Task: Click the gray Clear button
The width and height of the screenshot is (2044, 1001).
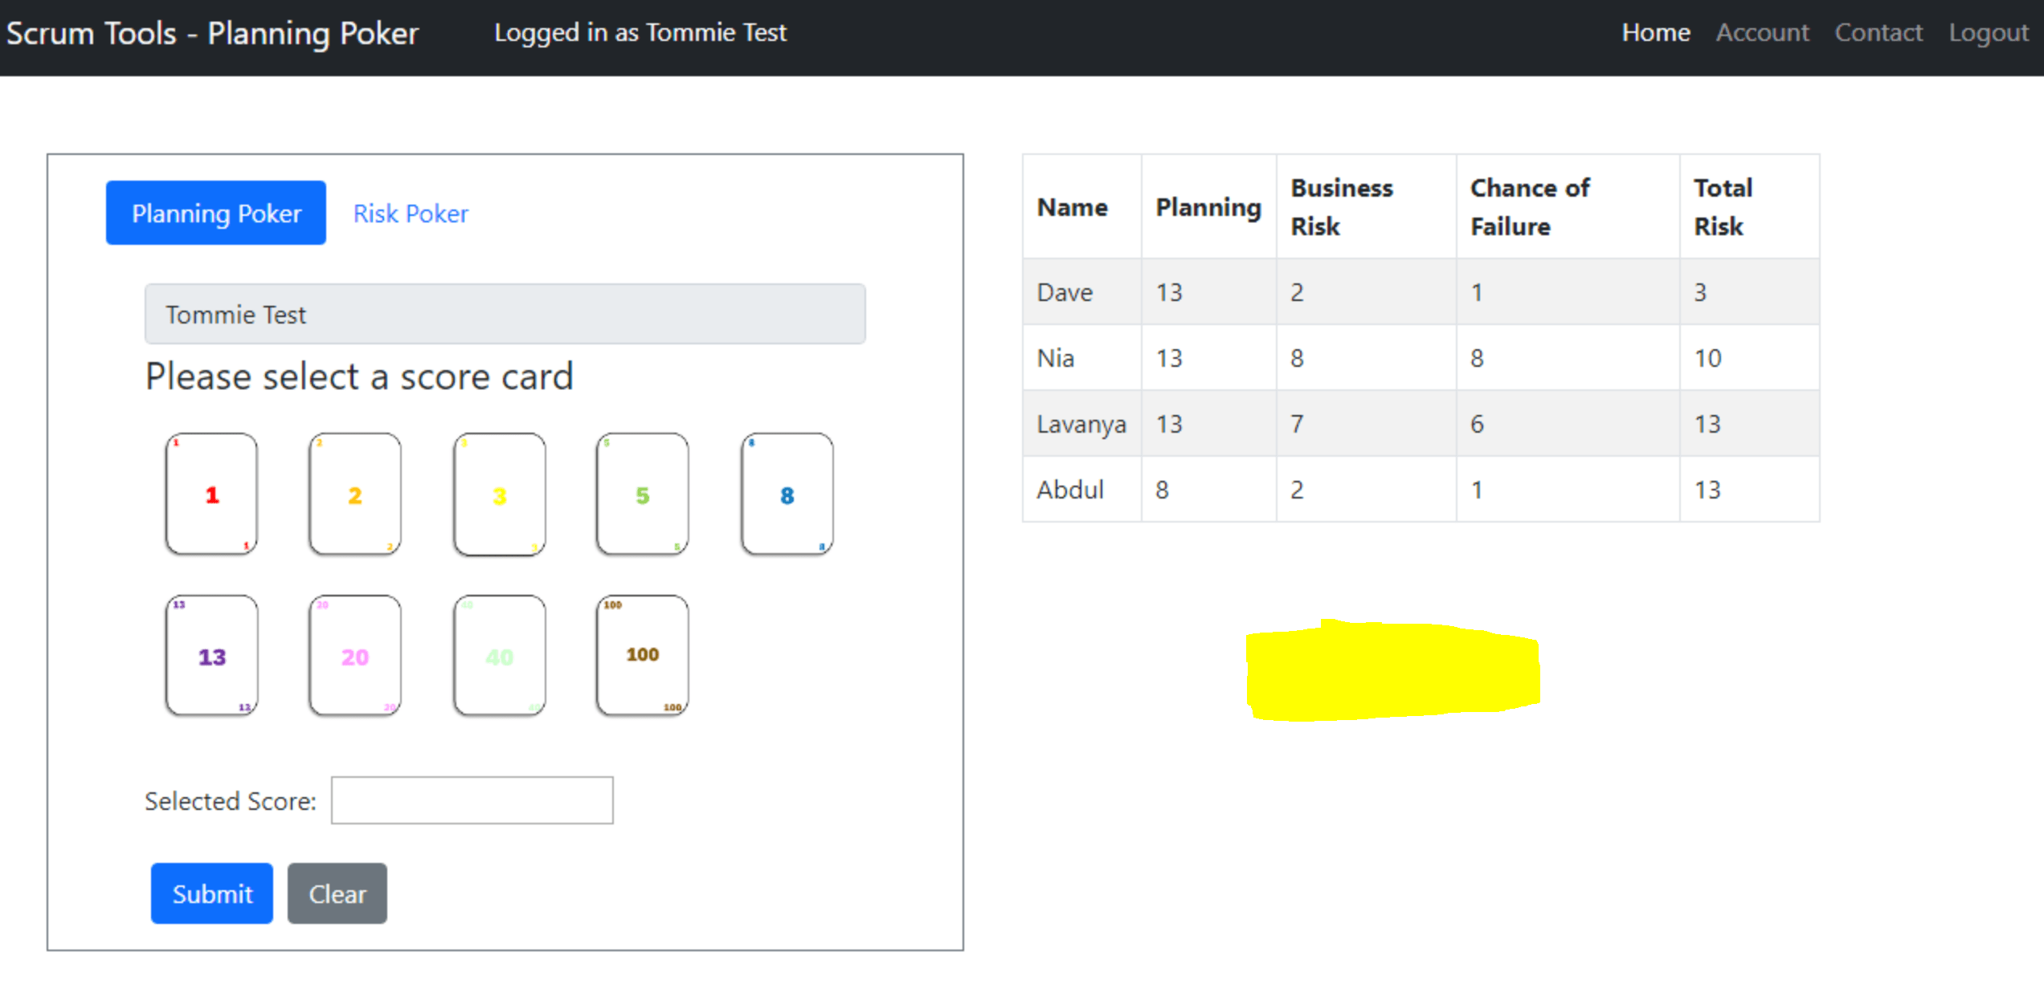Action: 337,893
